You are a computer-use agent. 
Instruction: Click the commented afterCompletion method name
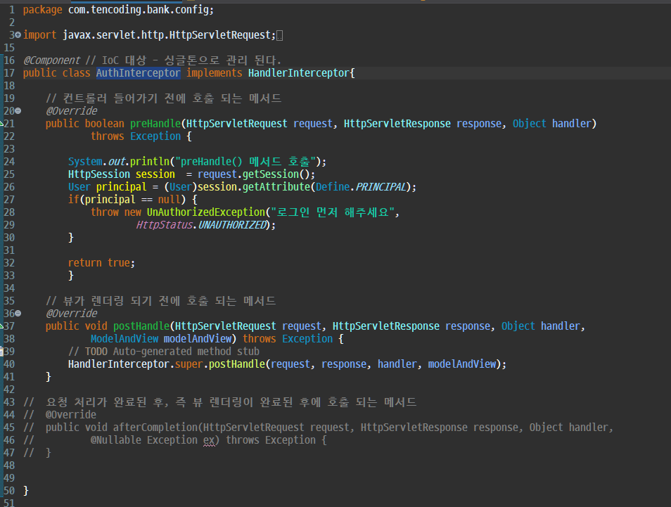(x=155, y=428)
